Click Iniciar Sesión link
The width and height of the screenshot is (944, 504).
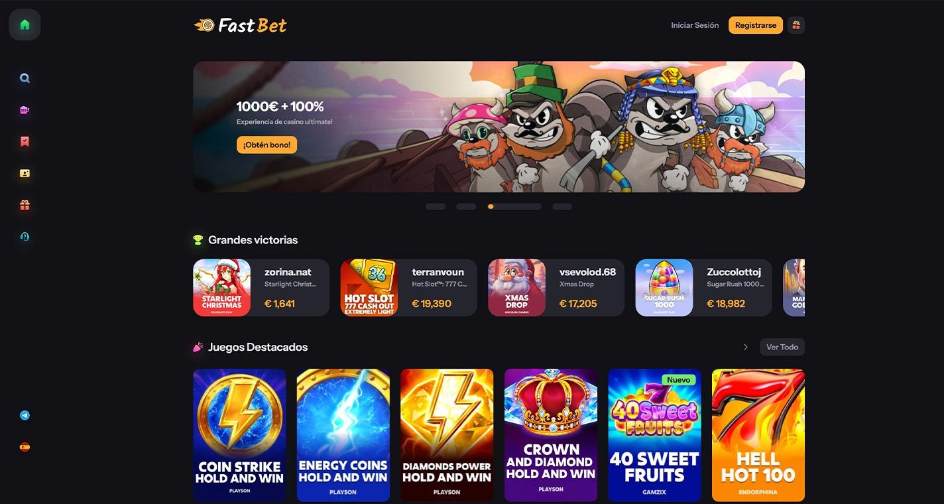695,25
